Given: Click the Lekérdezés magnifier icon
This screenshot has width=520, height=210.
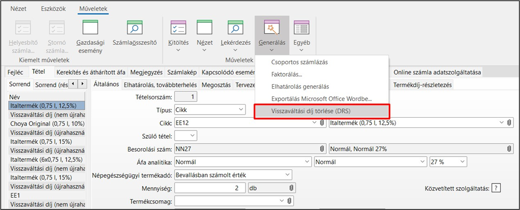Looking at the screenshot, I should [x=235, y=28].
